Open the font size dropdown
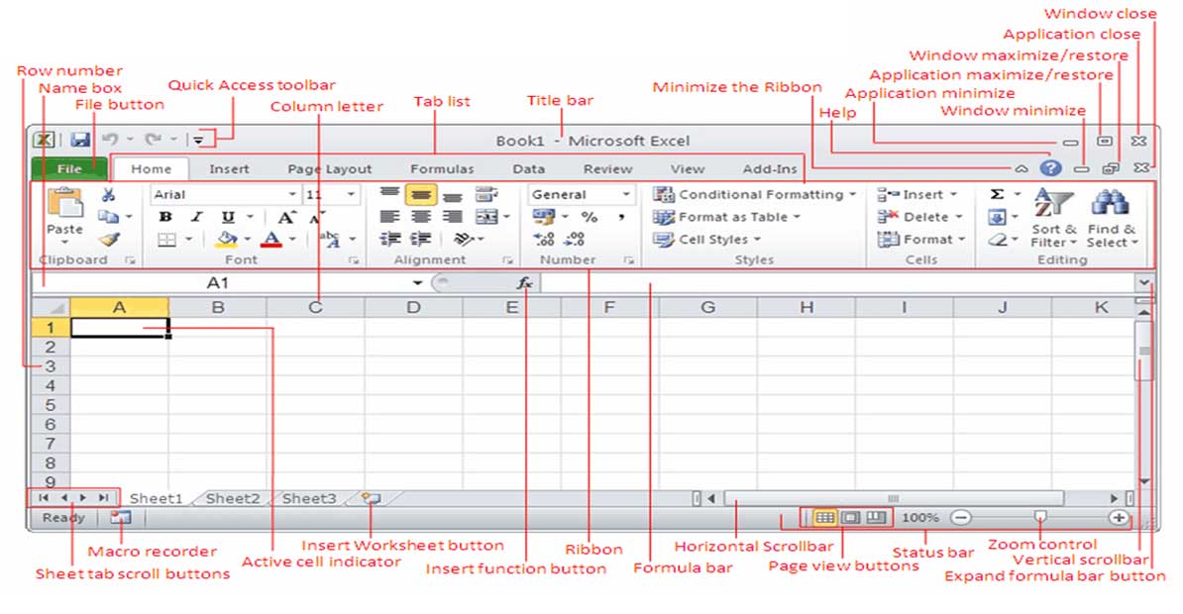 tap(351, 195)
